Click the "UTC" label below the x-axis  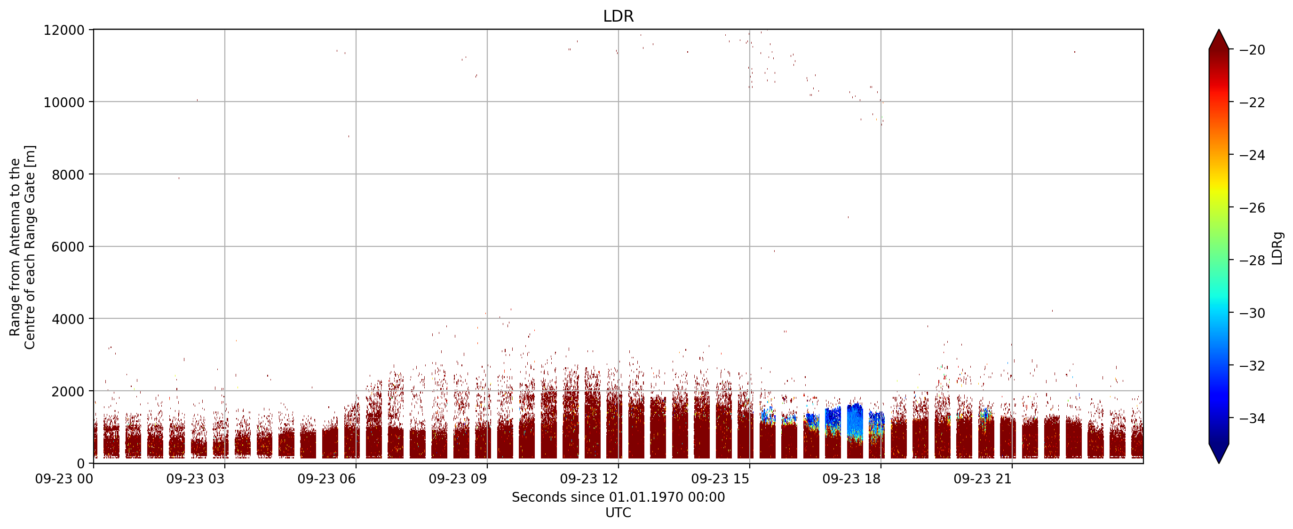coord(618,513)
